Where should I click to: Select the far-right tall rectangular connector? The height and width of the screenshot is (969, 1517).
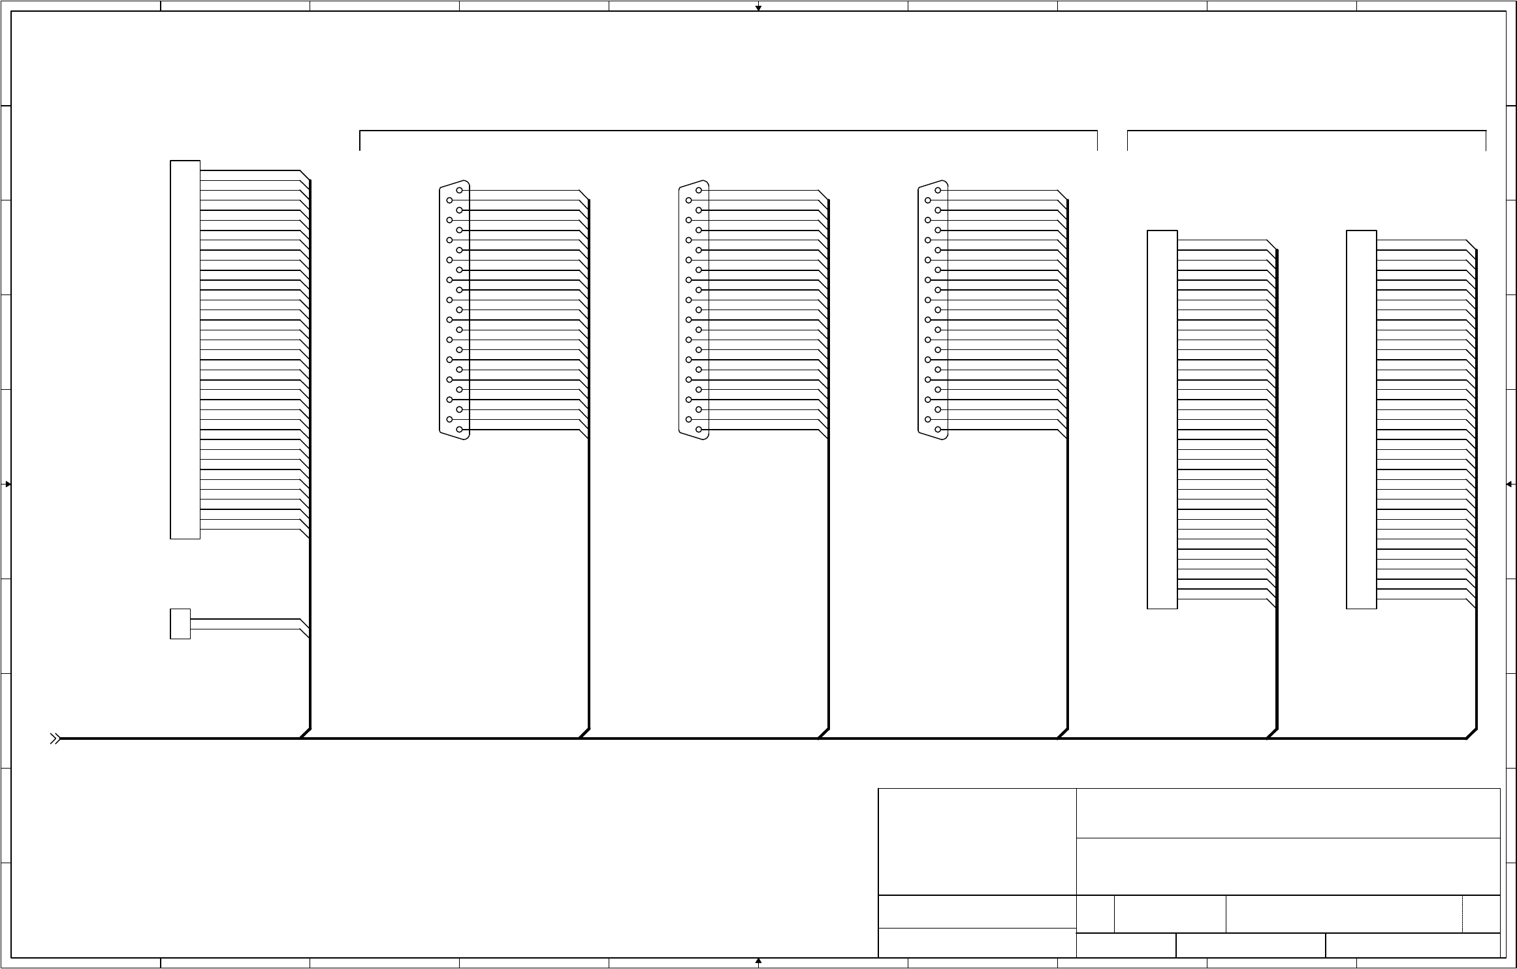coord(1362,419)
